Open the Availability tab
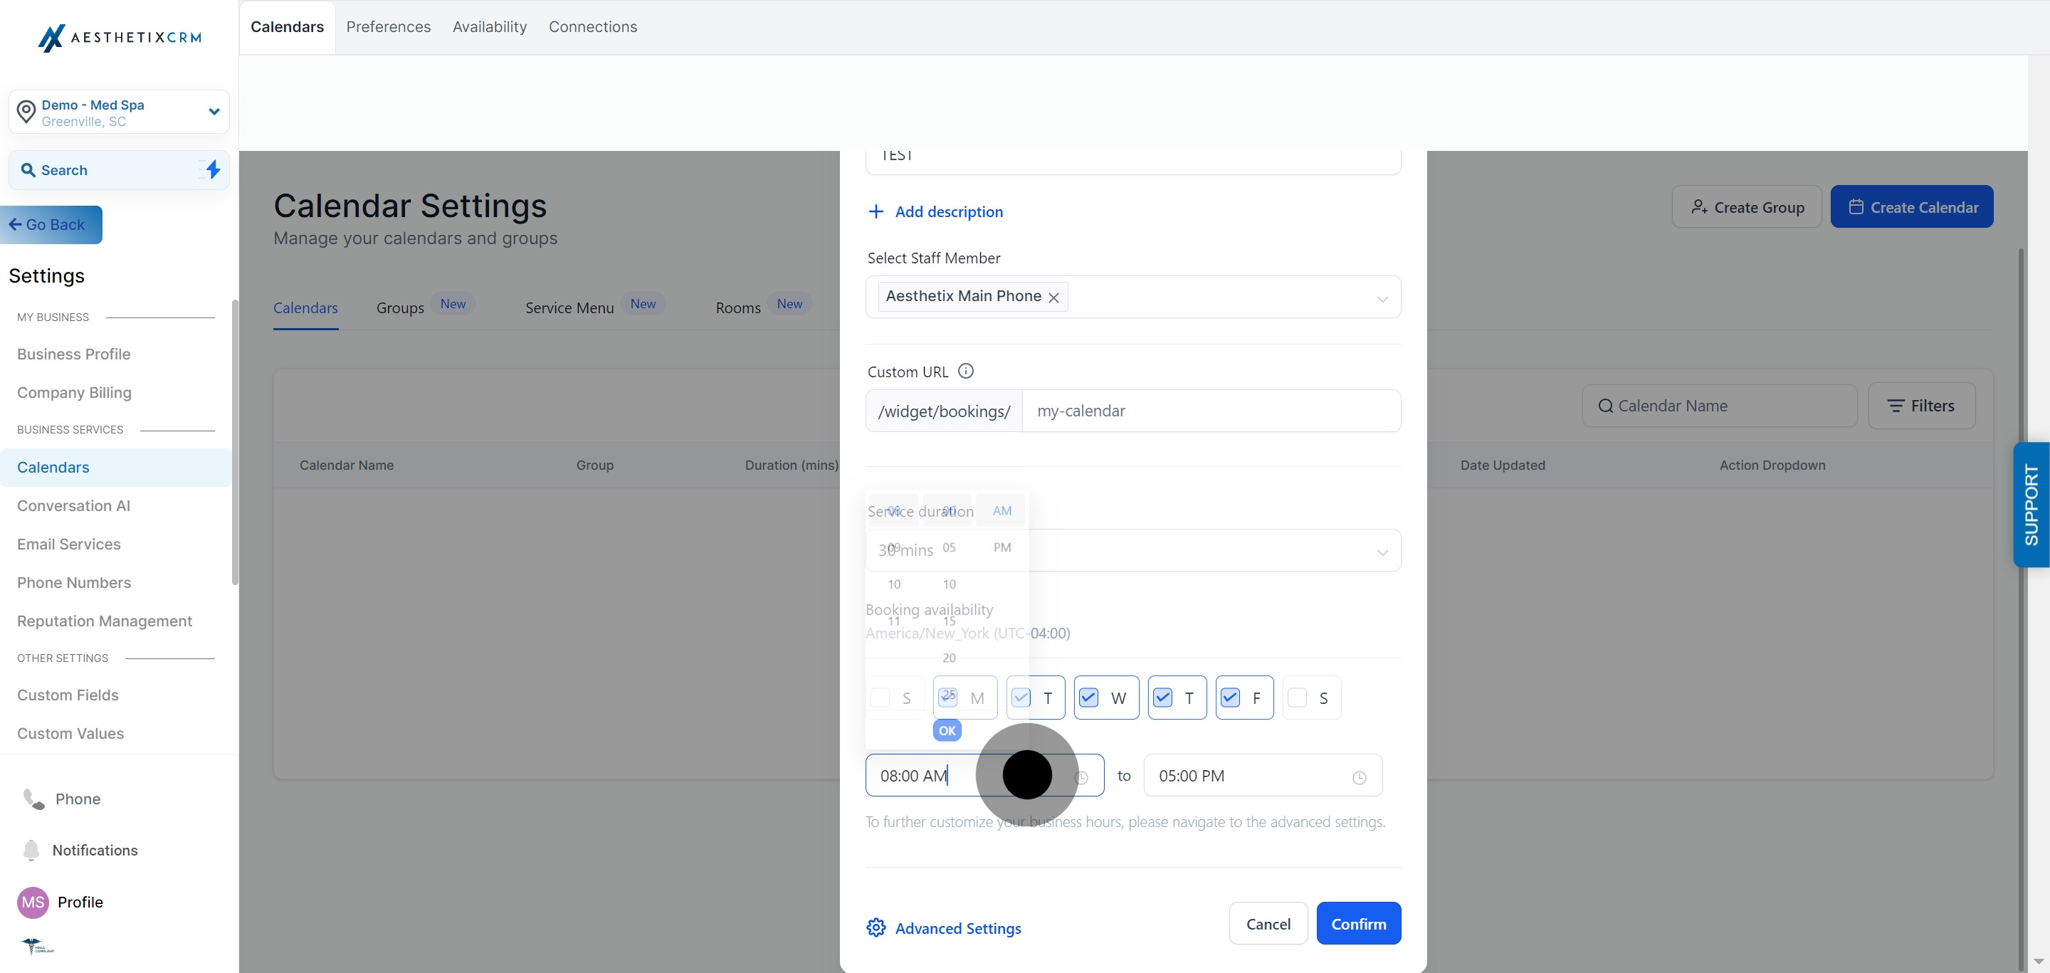Screen dimensions: 2050x973 click(490, 27)
